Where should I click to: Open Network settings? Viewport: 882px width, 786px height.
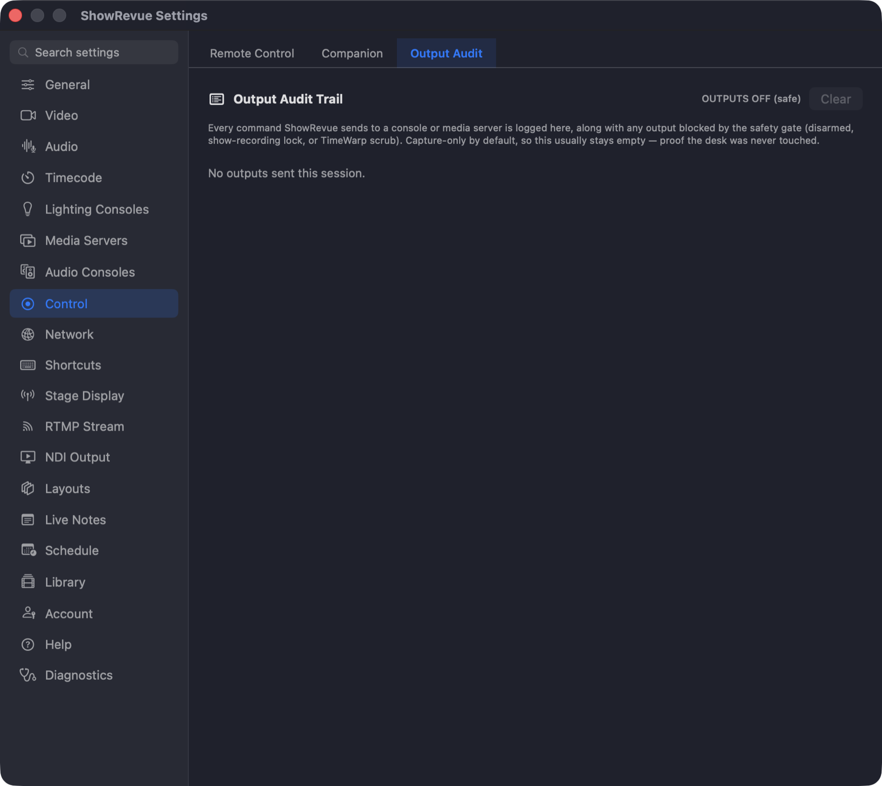click(94, 335)
